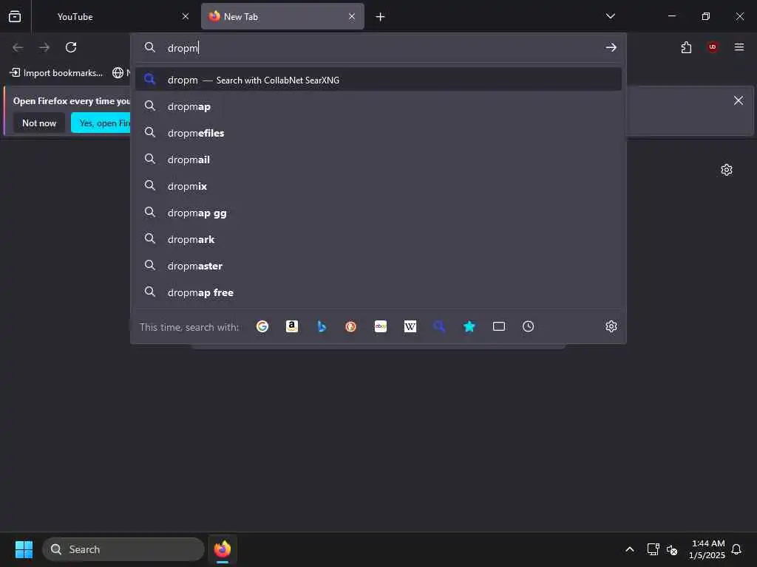Show hidden system tray icons
This screenshot has width=757, height=567.
click(x=630, y=549)
